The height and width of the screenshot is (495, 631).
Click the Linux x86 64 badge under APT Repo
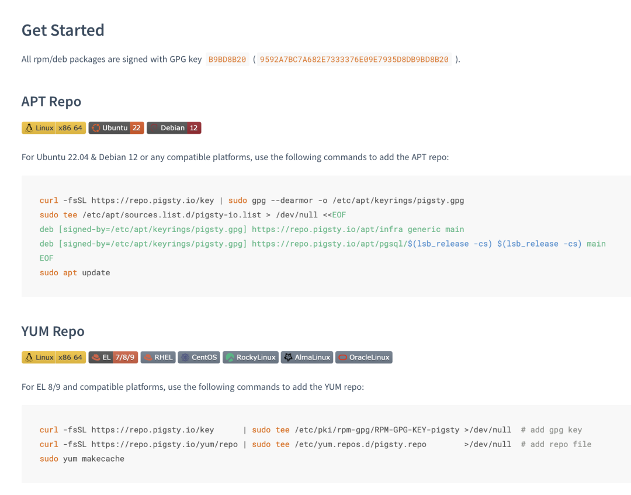(x=53, y=128)
